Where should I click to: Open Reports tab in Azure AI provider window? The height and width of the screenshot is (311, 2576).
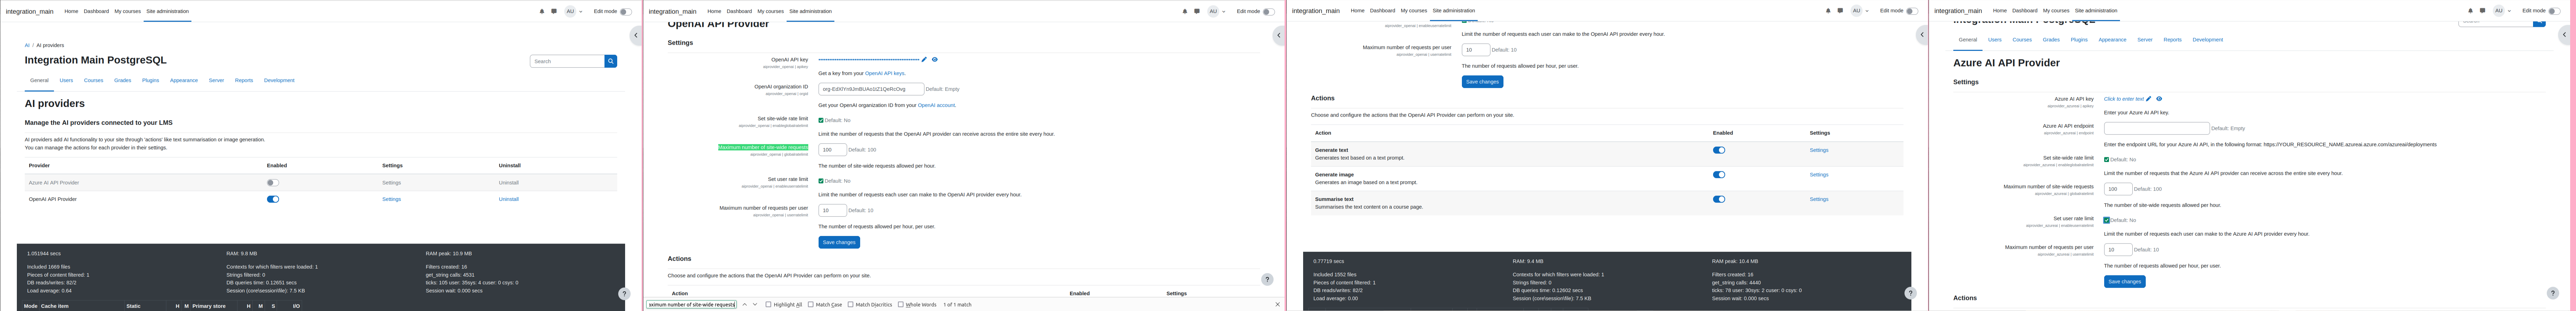(x=2173, y=40)
